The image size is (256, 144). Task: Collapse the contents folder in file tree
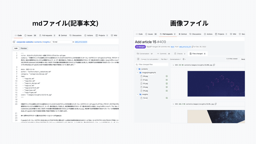tap(137, 69)
